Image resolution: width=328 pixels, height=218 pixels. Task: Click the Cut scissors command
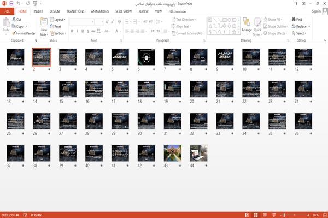tap(16, 20)
